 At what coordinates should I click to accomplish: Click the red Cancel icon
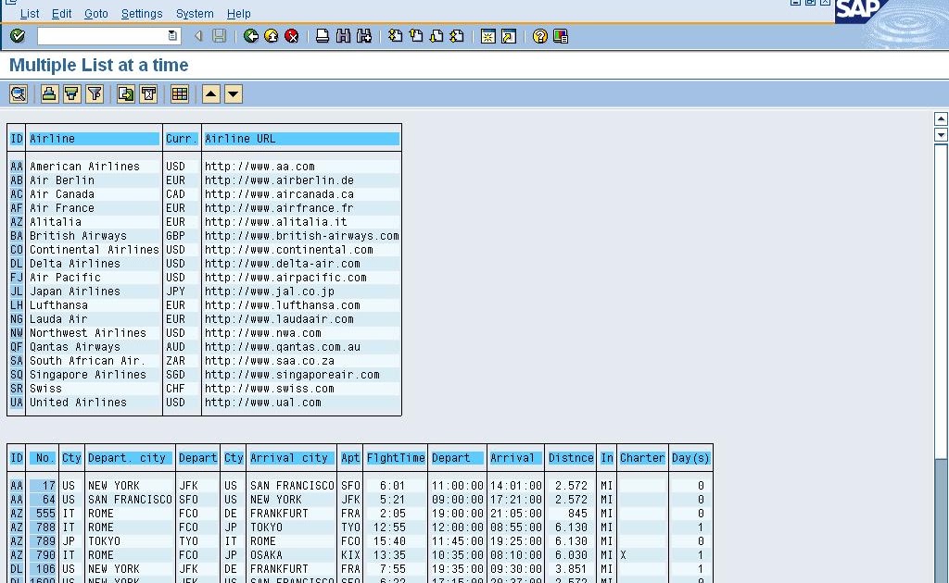tap(293, 36)
